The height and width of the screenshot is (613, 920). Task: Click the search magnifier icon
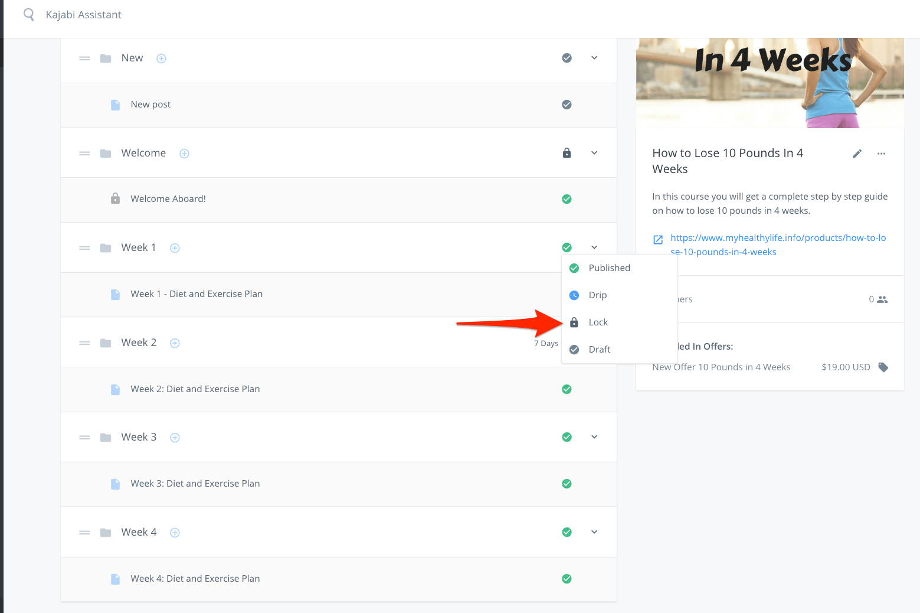click(28, 15)
